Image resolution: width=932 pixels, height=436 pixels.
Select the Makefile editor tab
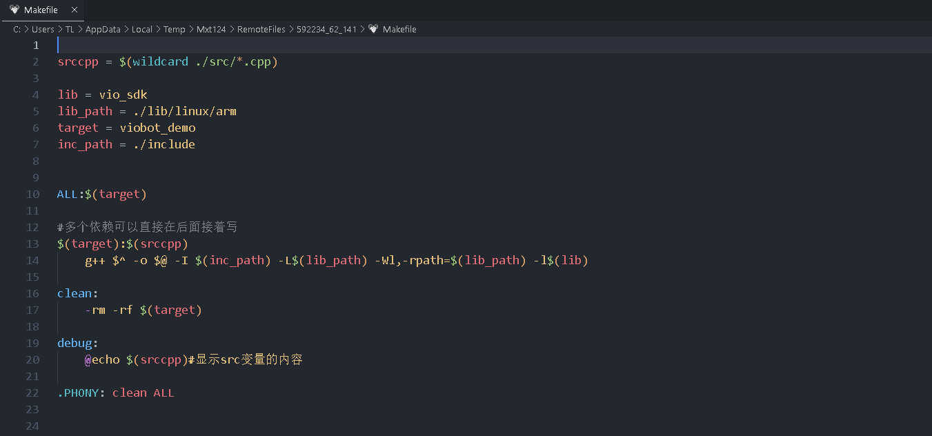pyautogui.click(x=43, y=10)
